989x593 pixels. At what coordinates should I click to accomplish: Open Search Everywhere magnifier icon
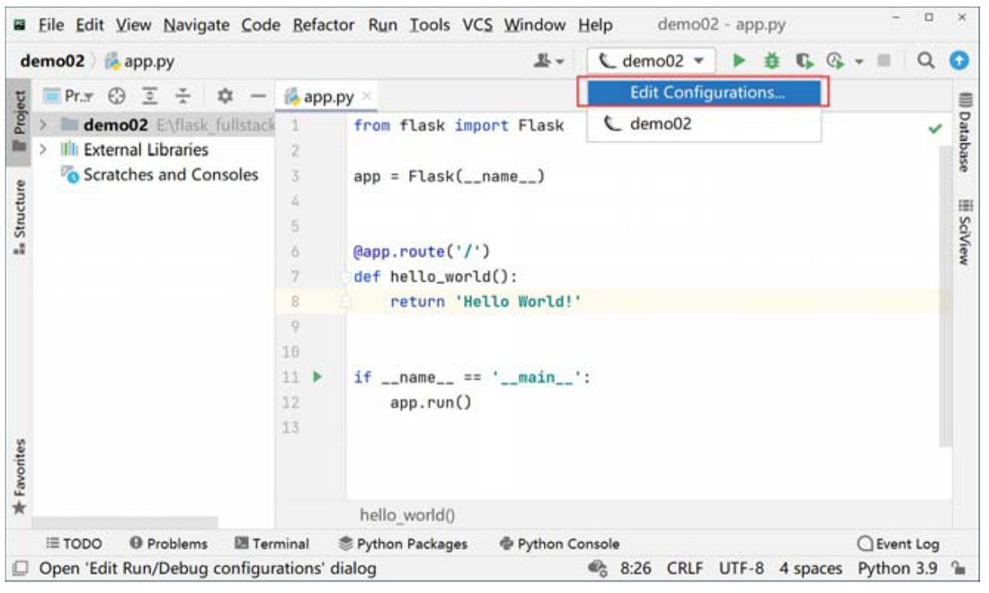tap(925, 62)
